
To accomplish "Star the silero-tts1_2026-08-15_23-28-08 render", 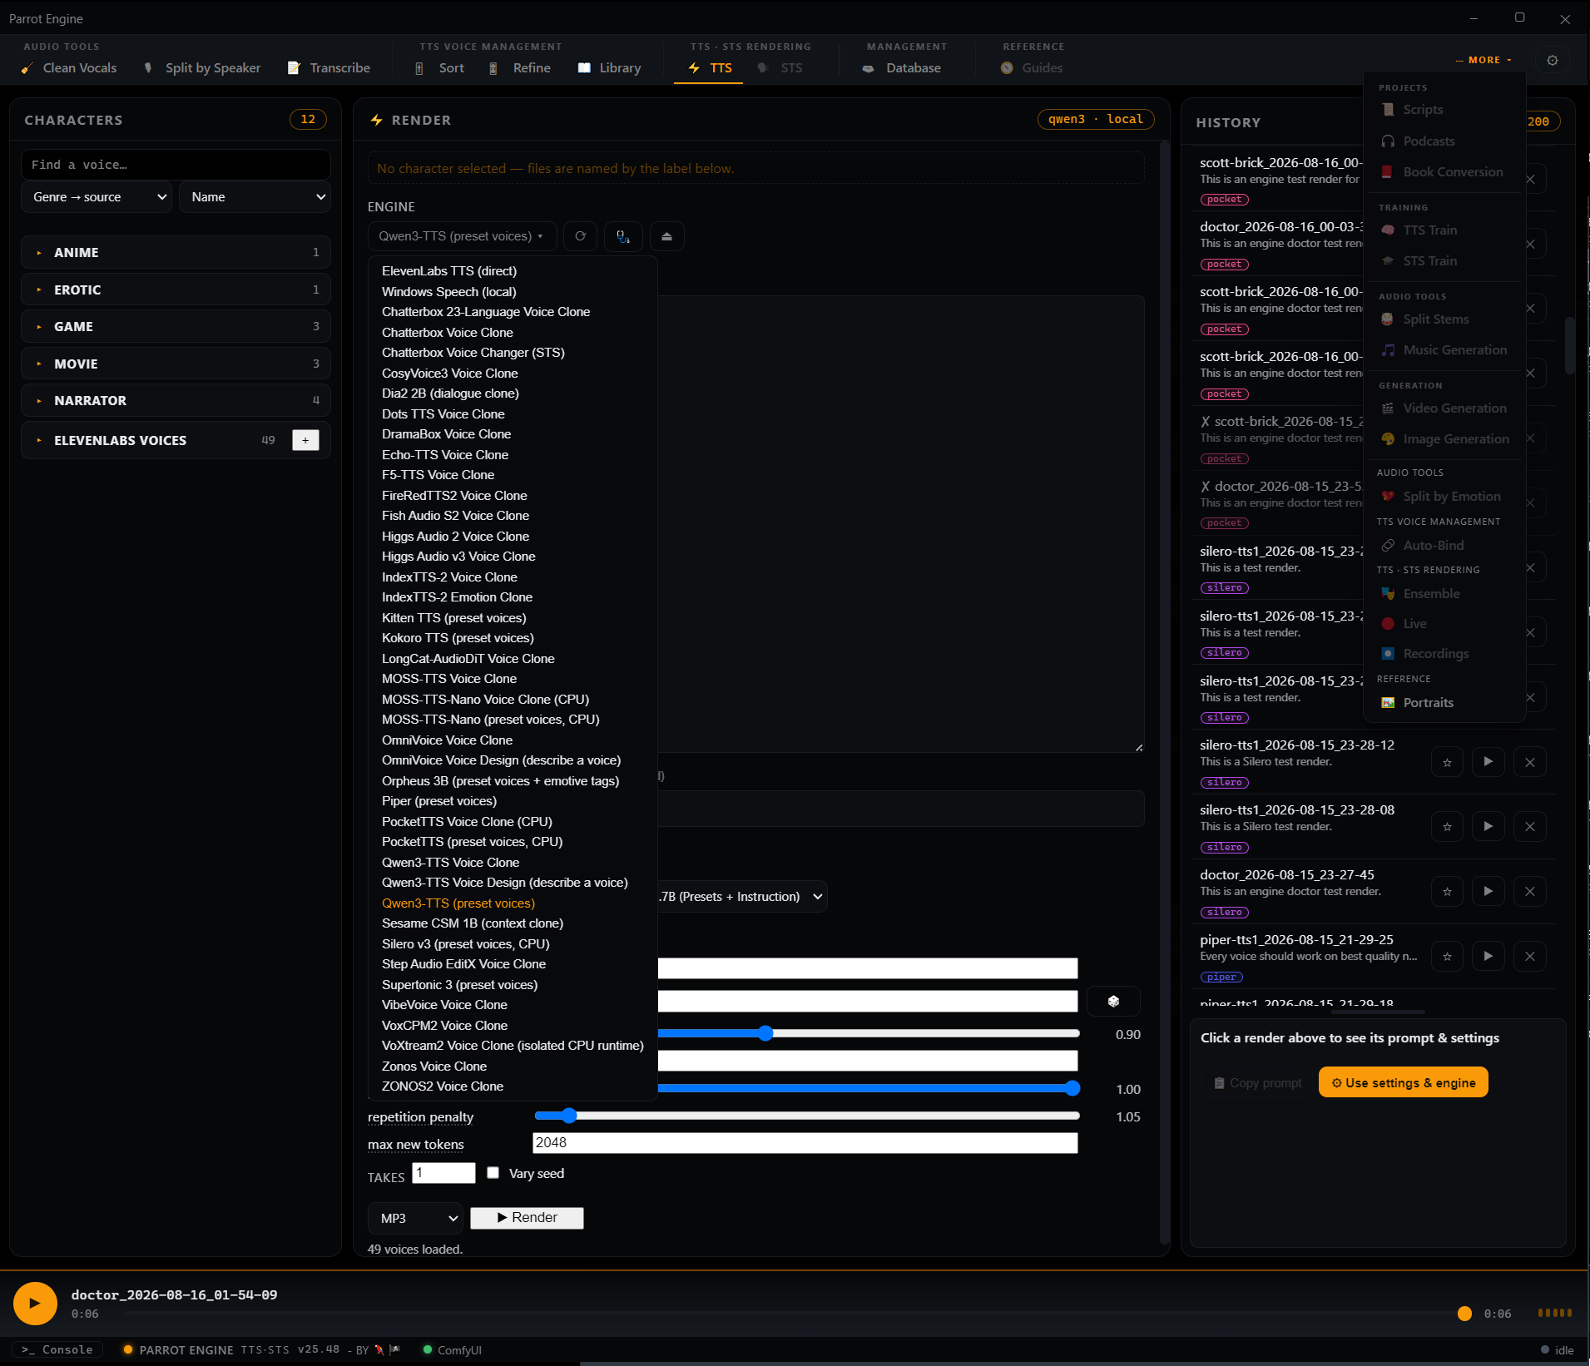I will [1447, 827].
